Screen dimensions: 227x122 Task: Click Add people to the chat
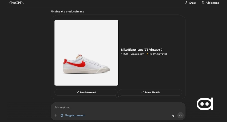pyautogui.click(x=210, y=3)
